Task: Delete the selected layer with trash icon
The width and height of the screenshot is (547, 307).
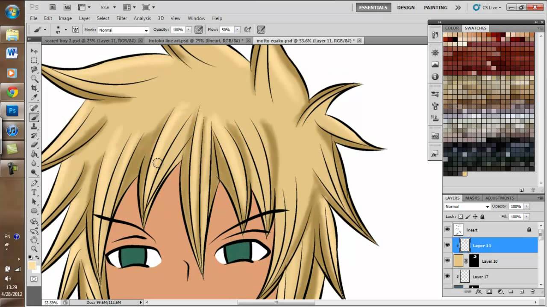Action: pos(532,292)
